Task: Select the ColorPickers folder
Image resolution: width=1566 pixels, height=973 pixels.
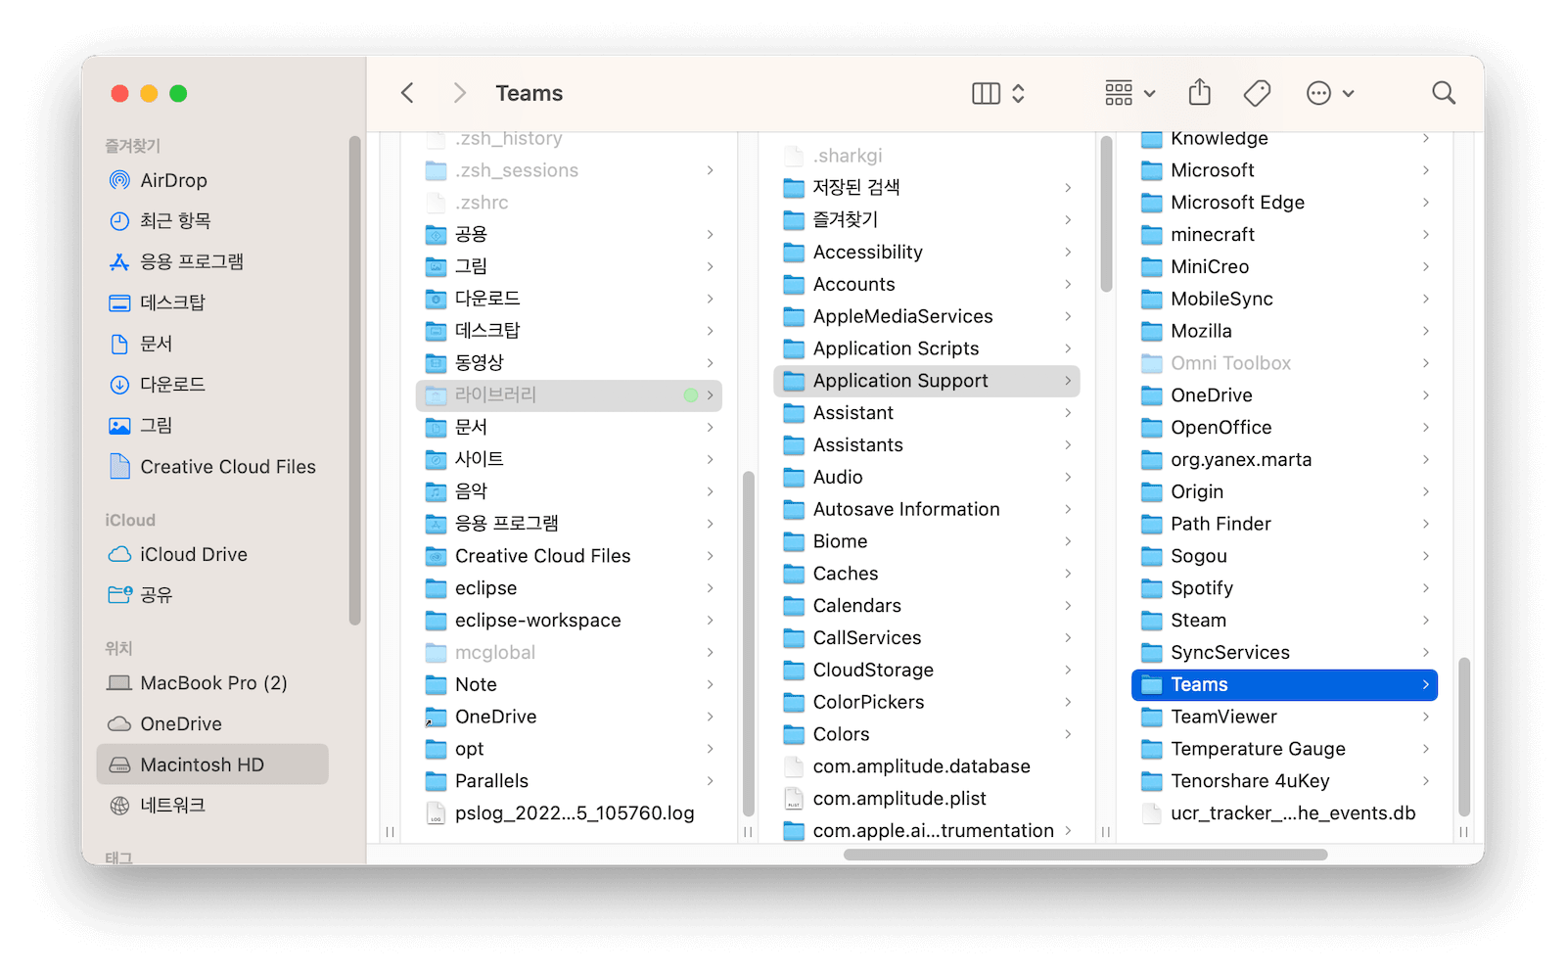Action: [926, 702]
